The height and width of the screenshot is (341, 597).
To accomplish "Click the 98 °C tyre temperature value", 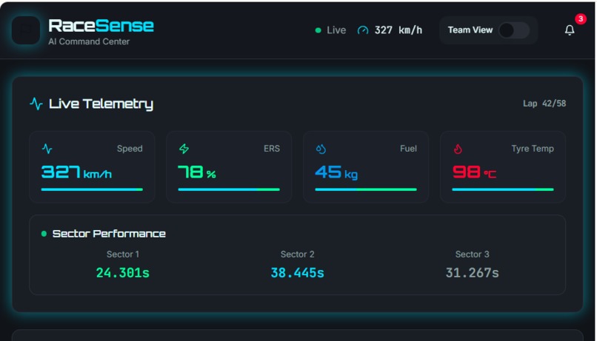I will (x=474, y=172).
